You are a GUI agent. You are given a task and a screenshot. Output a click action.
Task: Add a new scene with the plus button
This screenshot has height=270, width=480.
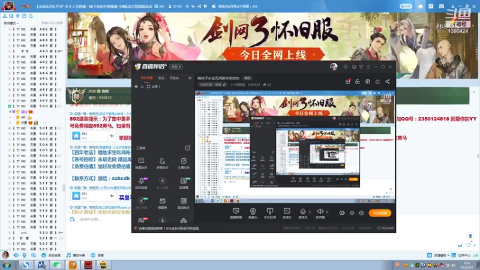point(190,78)
